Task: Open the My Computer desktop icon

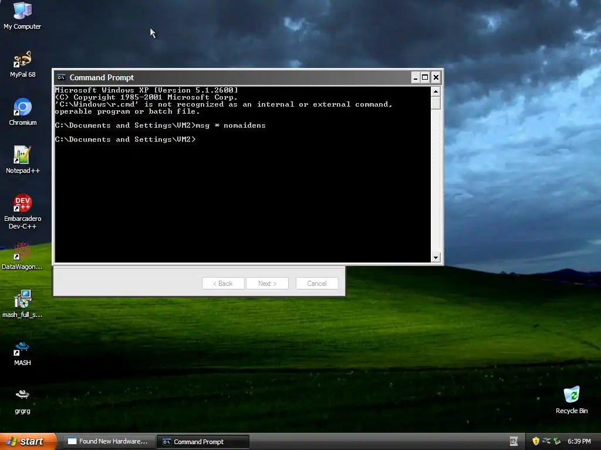Action: pos(22,15)
